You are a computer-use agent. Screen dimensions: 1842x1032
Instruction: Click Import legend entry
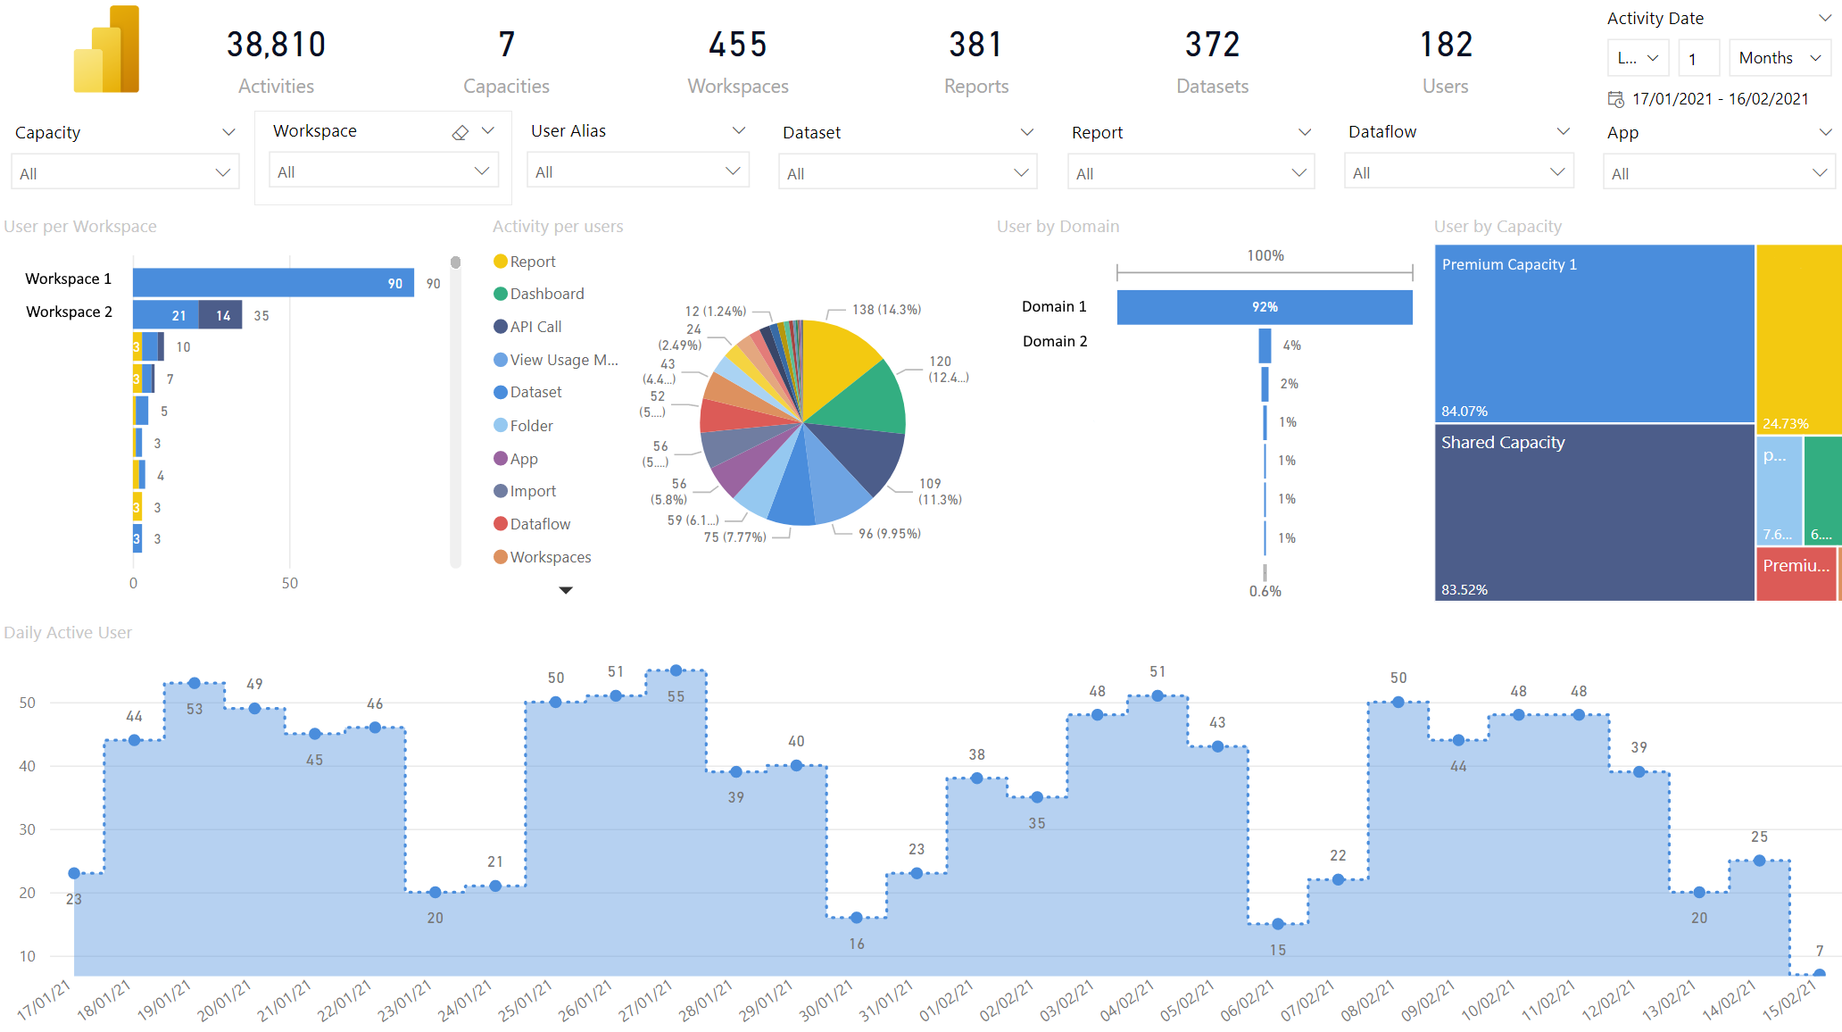click(x=525, y=491)
